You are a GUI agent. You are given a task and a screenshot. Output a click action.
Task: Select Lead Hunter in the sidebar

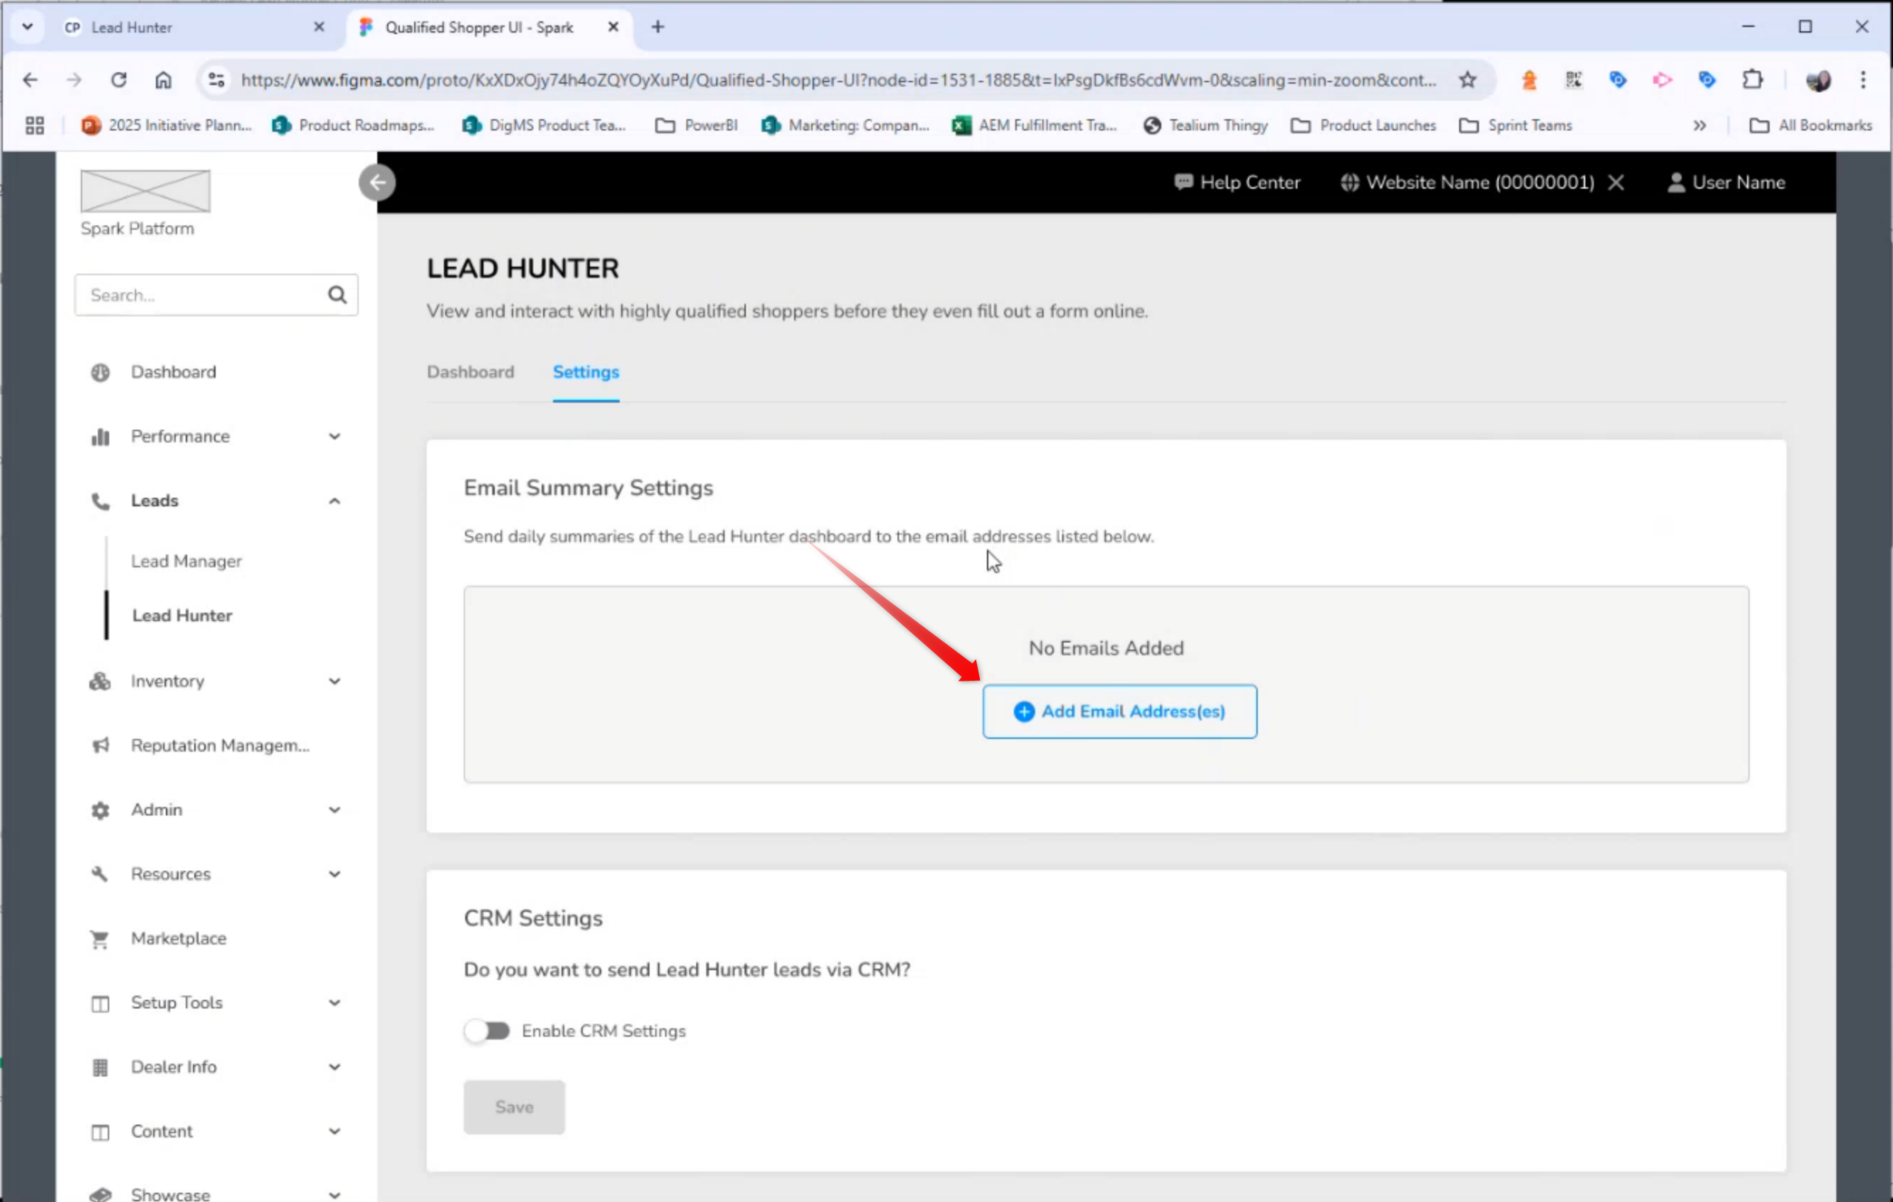coord(182,616)
